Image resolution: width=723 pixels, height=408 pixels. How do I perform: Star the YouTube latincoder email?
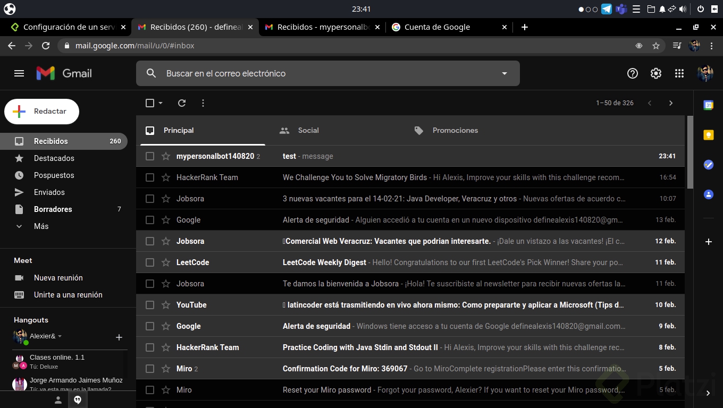coord(166,305)
